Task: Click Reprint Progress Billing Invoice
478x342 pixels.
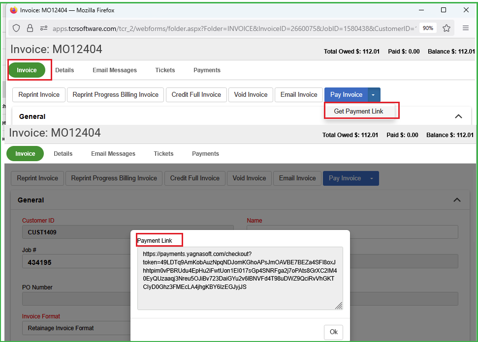Action: click(115, 94)
